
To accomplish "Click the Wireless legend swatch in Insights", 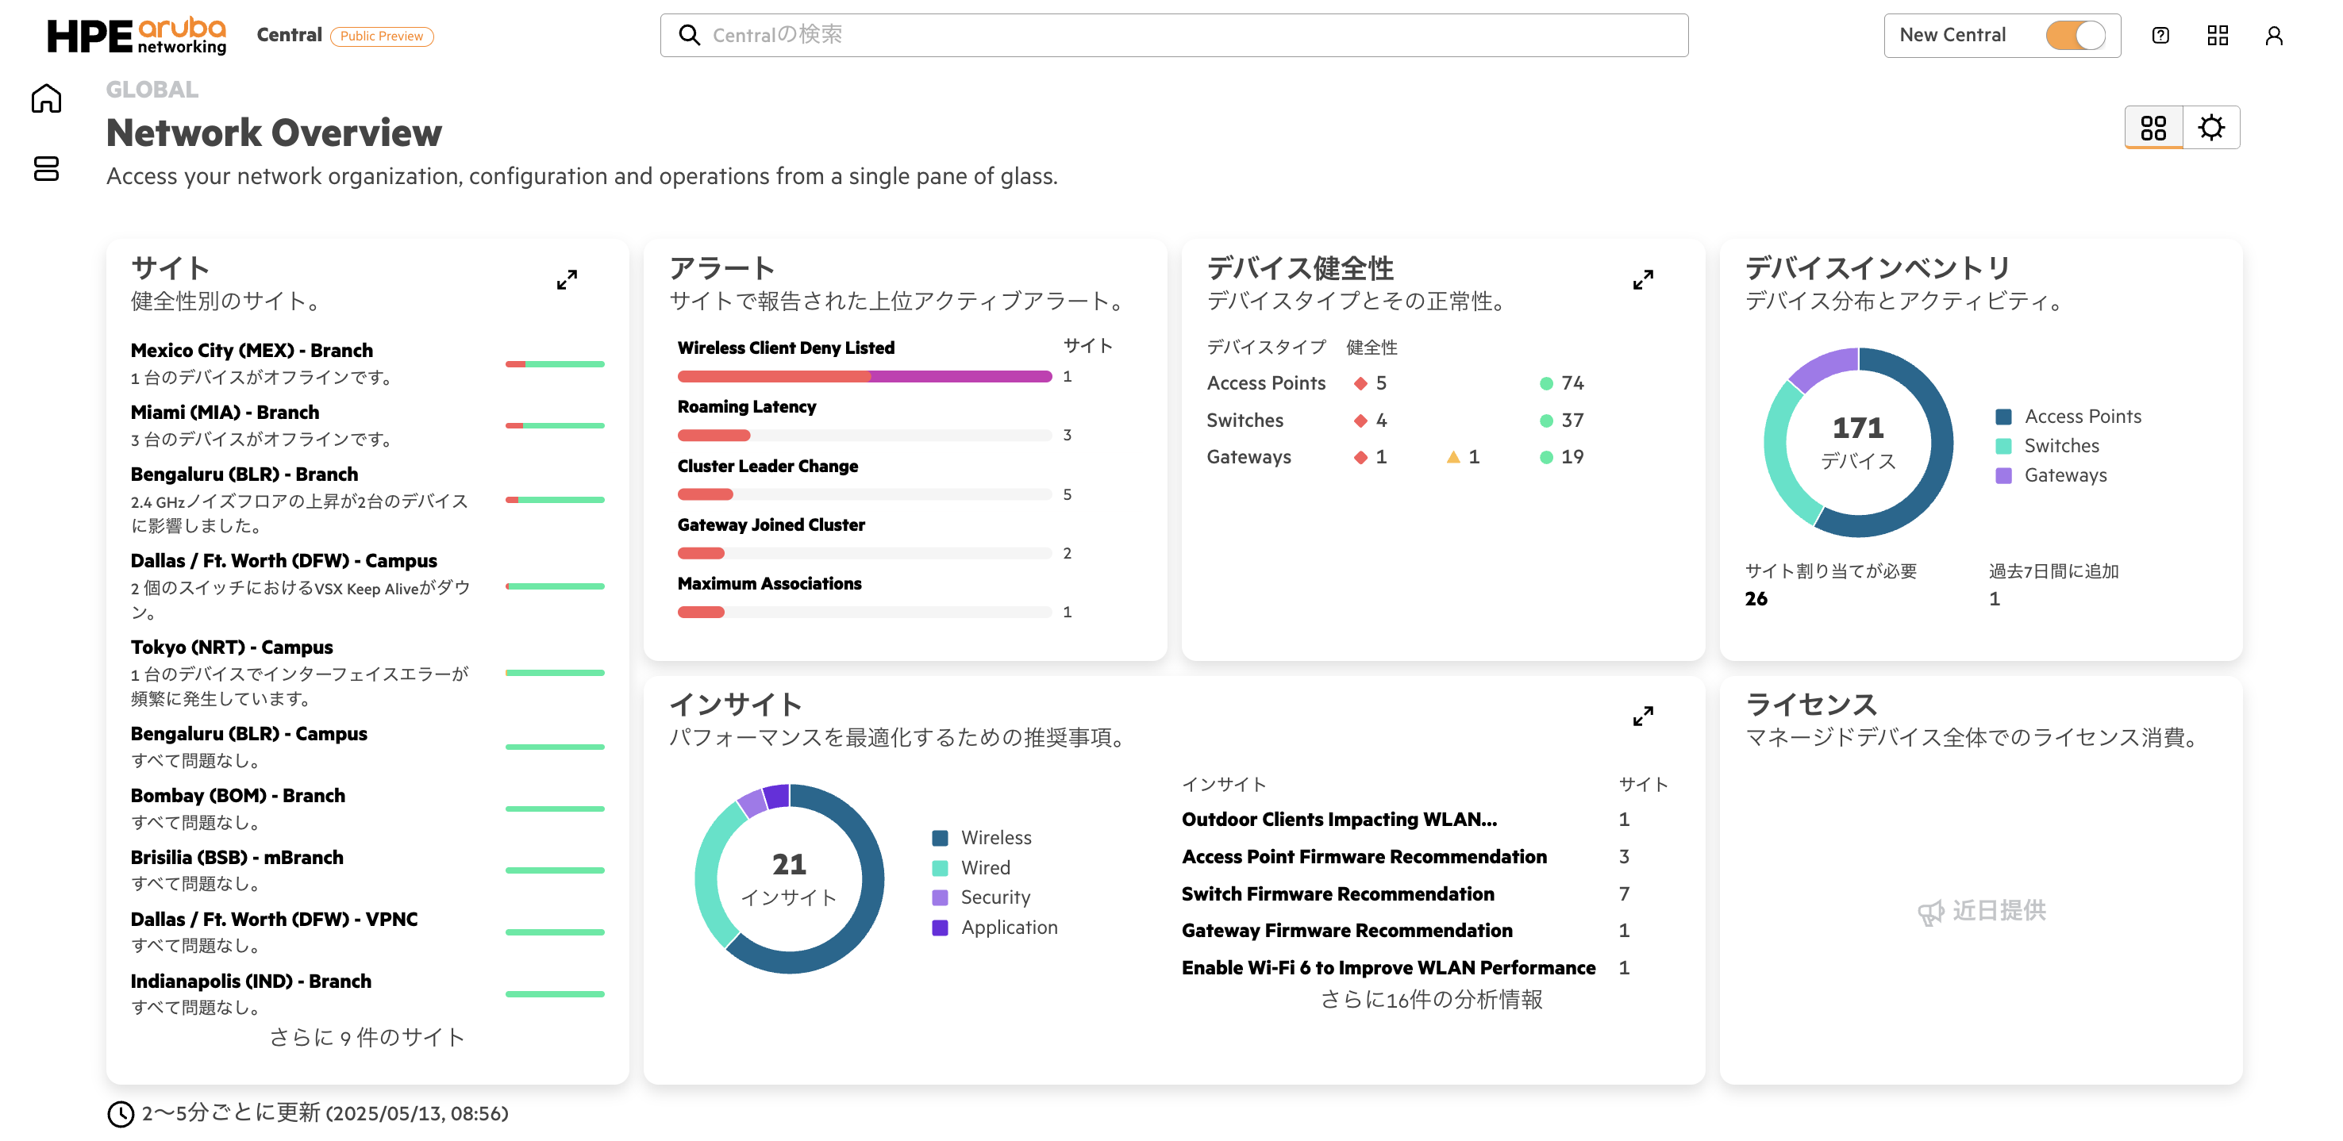I will point(941,837).
